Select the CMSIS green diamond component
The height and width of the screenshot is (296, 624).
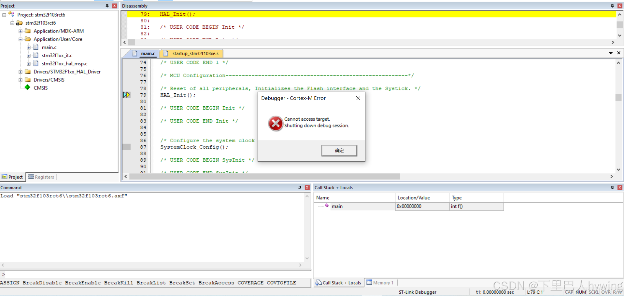(x=27, y=87)
